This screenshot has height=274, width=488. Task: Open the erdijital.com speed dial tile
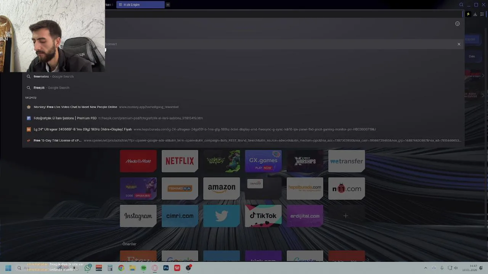pos(305,216)
